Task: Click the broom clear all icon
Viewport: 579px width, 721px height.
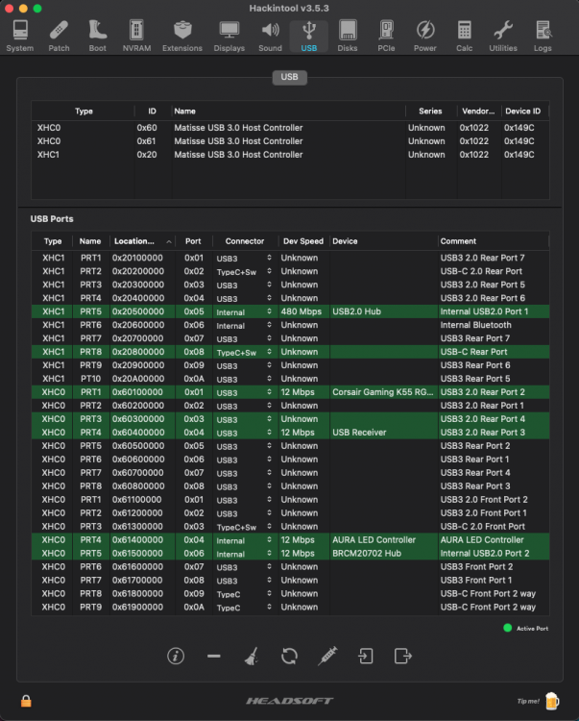Action: coord(252,656)
